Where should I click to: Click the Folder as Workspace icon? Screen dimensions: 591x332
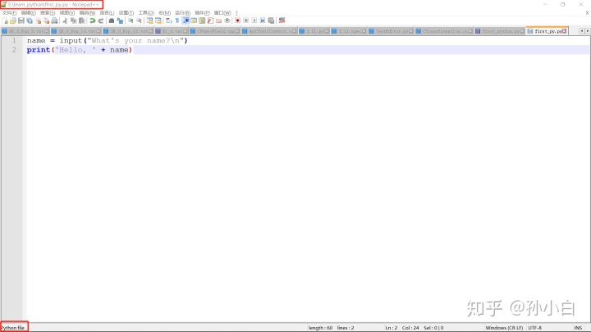point(218,20)
